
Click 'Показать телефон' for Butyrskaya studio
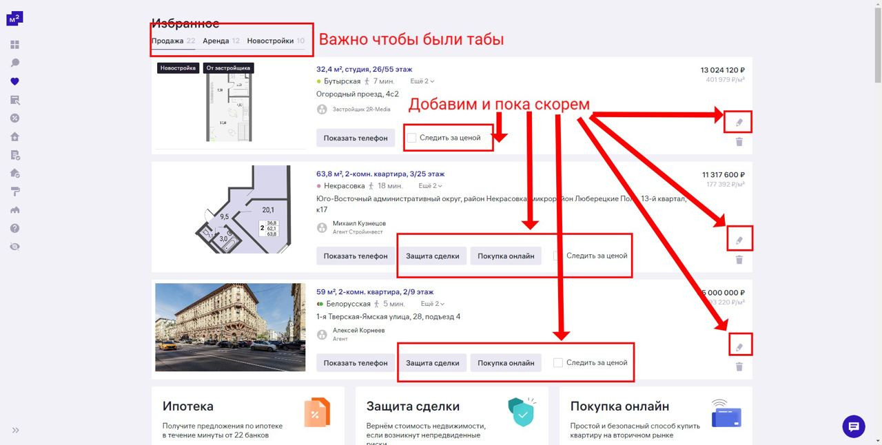356,138
